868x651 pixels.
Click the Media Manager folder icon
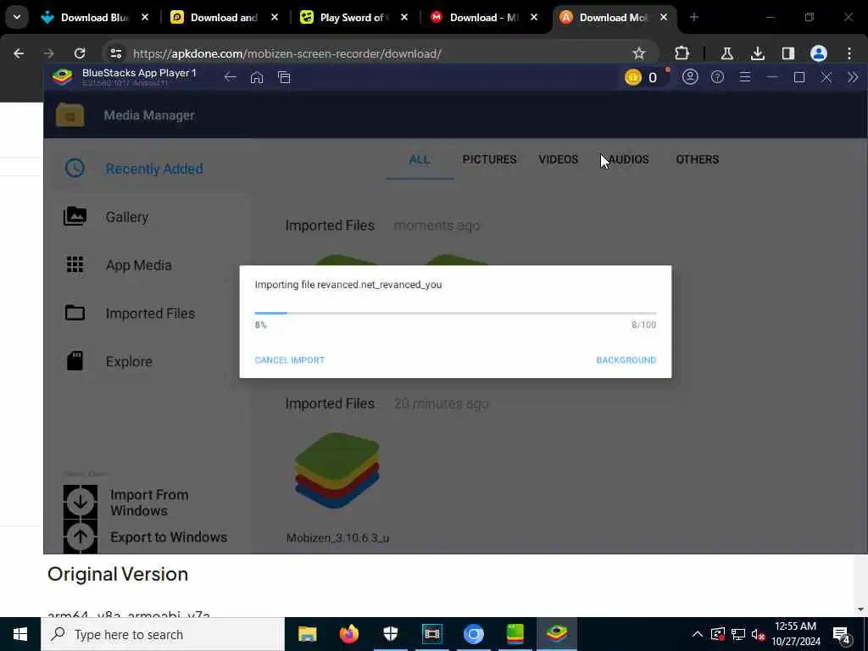pyautogui.click(x=70, y=115)
